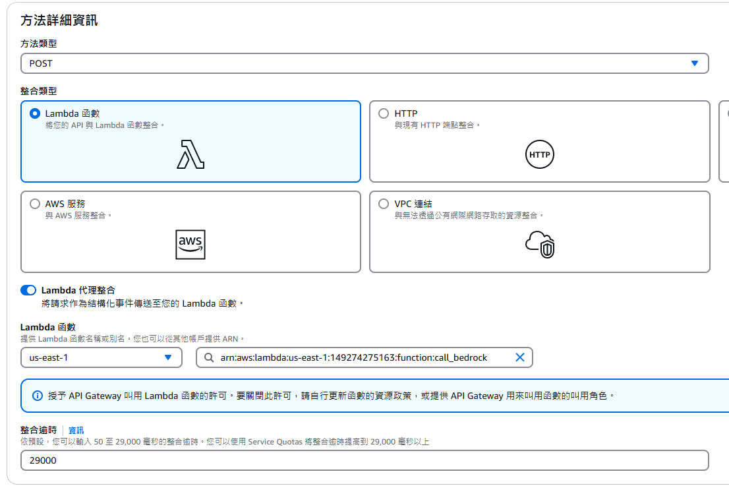729x486 pixels.
Task: Click the 授予 API Gateway permission notice text
Action: click(x=331, y=396)
